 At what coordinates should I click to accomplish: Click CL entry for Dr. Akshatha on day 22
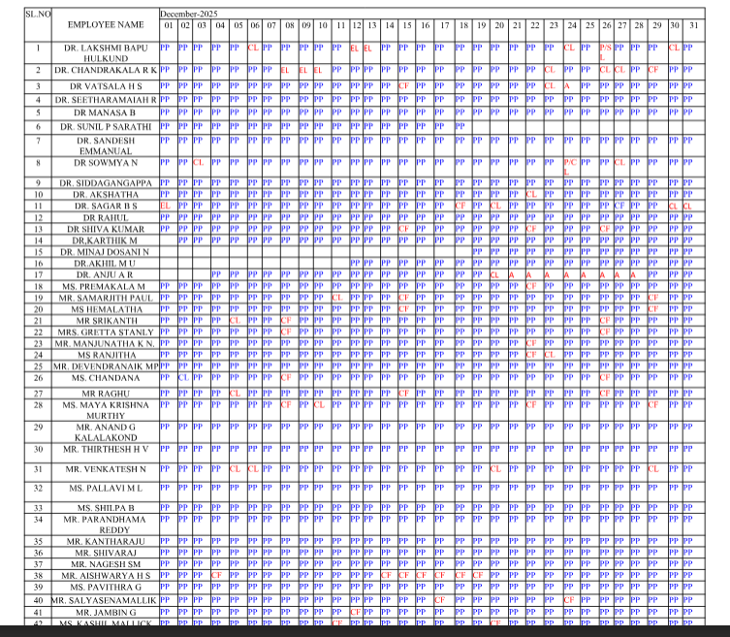click(x=531, y=194)
